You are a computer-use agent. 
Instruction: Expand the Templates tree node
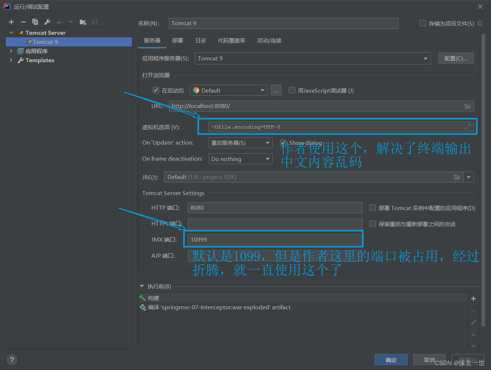pyautogui.click(x=11, y=60)
